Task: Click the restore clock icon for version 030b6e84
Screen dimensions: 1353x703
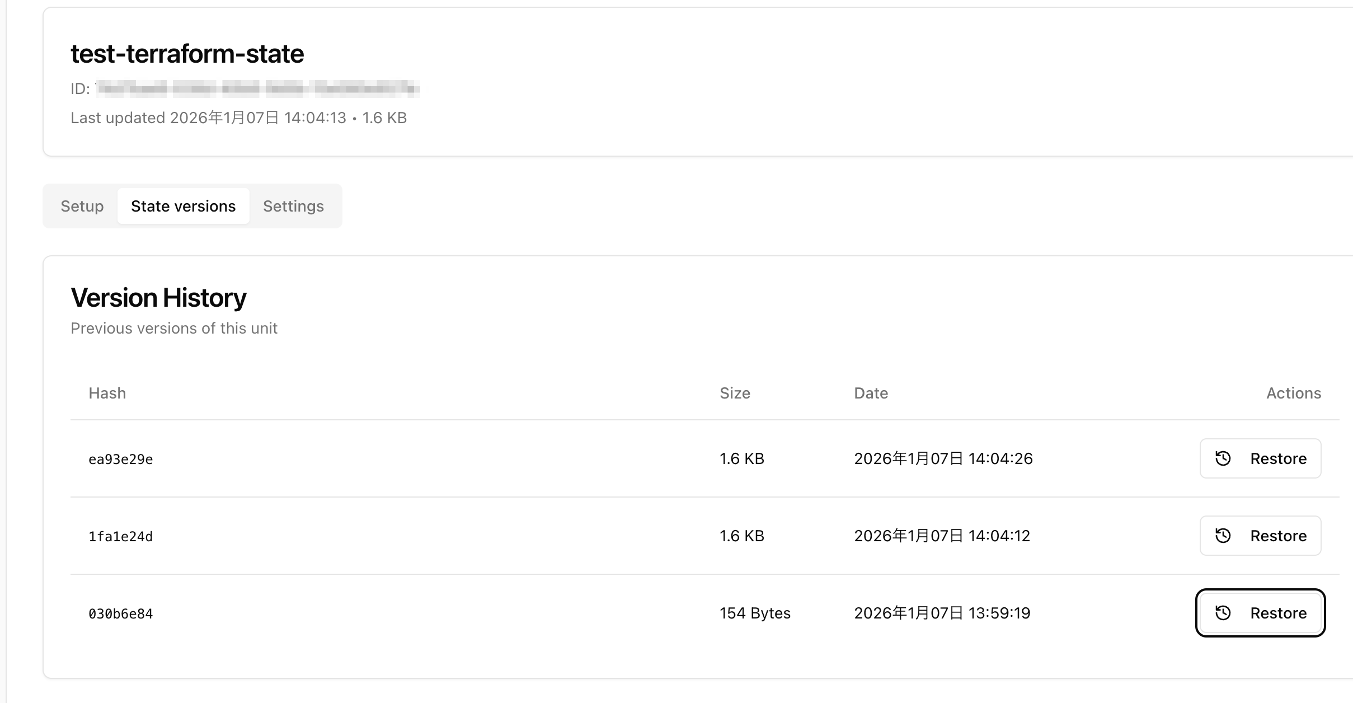Action: click(1223, 613)
